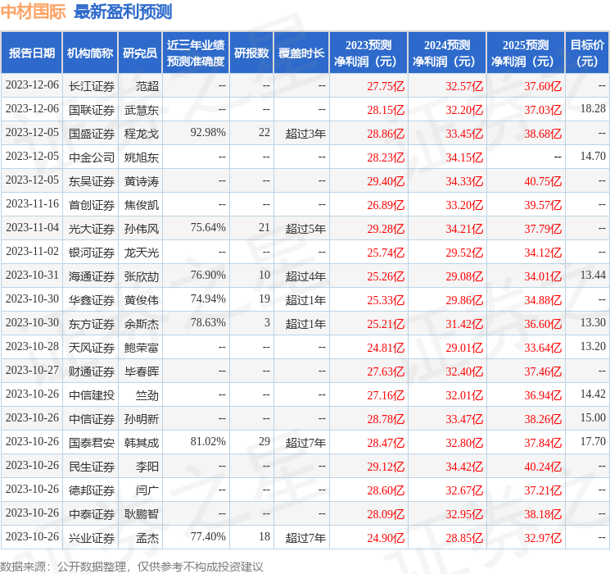Select the 机构简称 column header

click(x=90, y=53)
